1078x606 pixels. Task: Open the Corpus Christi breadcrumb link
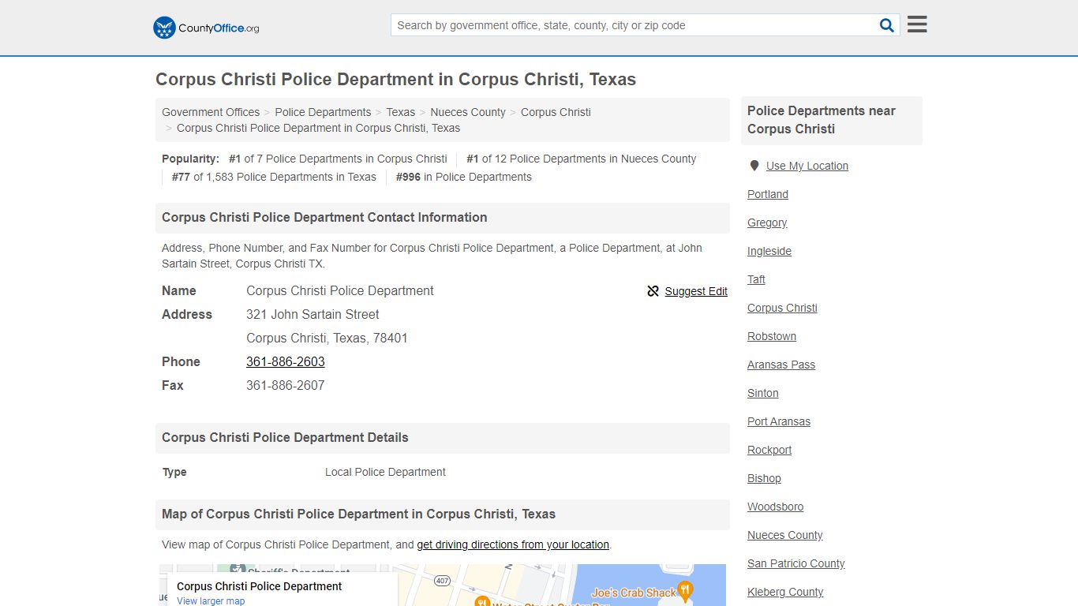(x=556, y=112)
